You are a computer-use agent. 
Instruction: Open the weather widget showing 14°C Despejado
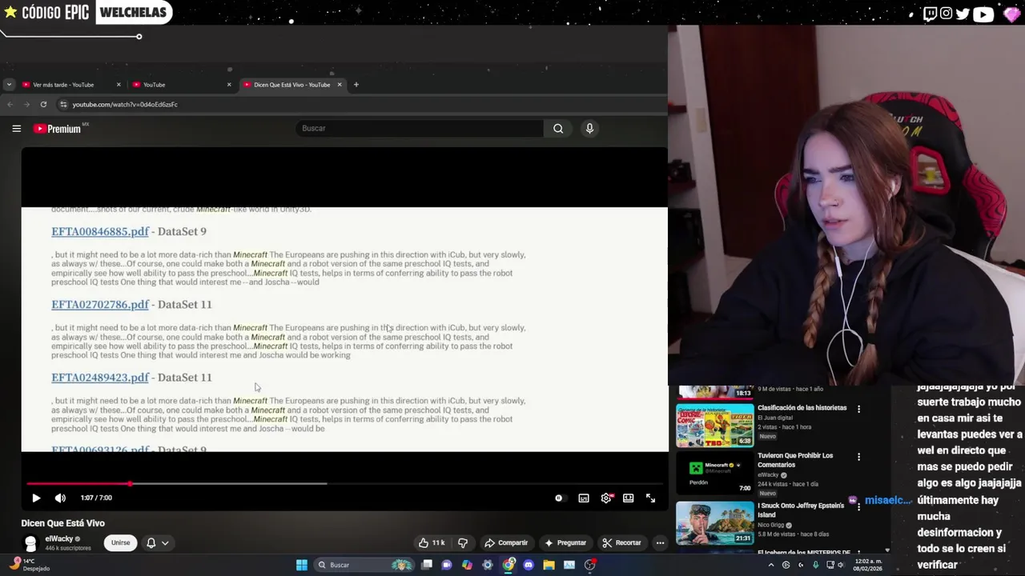[x=28, y=565]
